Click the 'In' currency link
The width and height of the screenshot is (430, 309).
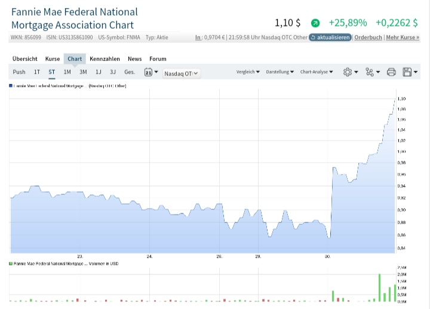click(x=198, y=37)
